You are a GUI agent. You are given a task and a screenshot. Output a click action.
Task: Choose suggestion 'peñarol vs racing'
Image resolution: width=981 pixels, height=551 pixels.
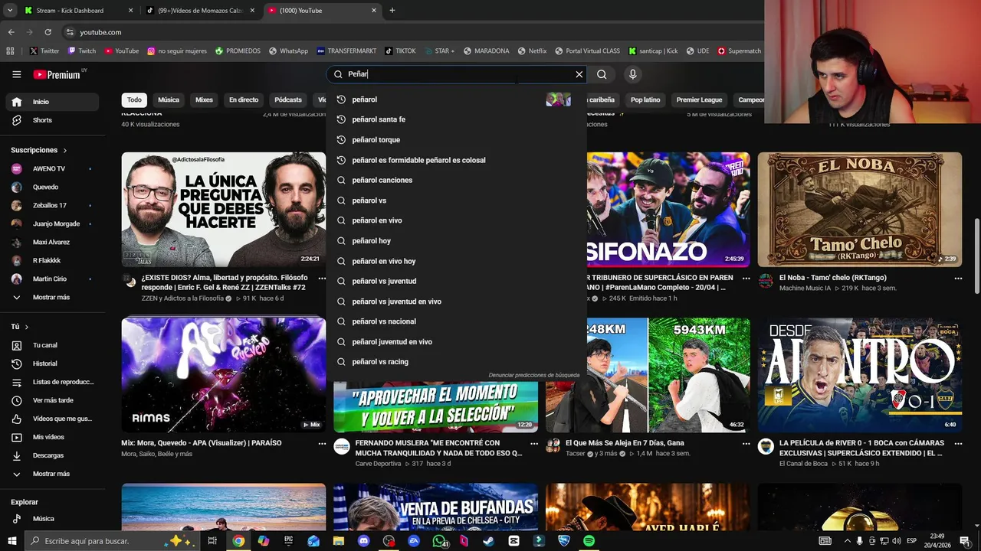click(456, 362)
